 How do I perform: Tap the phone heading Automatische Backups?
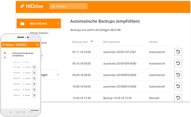click(23, 54)
